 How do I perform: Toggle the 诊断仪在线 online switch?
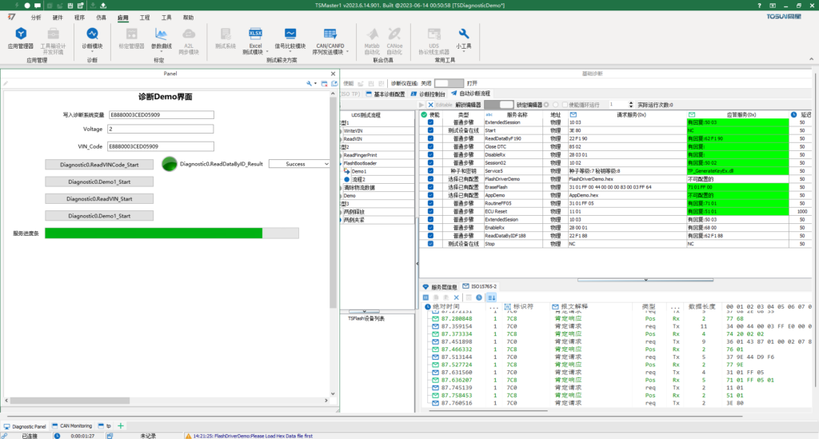pyautogui.click(x=448, y=82)
